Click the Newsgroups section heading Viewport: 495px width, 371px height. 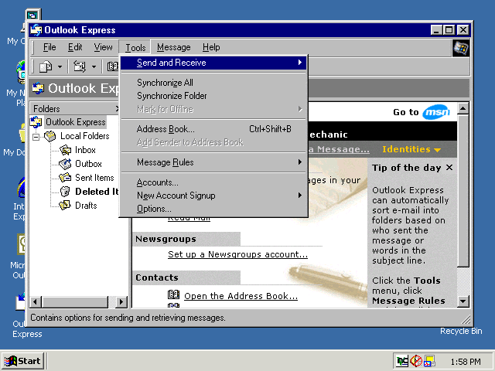pos(166,239)
